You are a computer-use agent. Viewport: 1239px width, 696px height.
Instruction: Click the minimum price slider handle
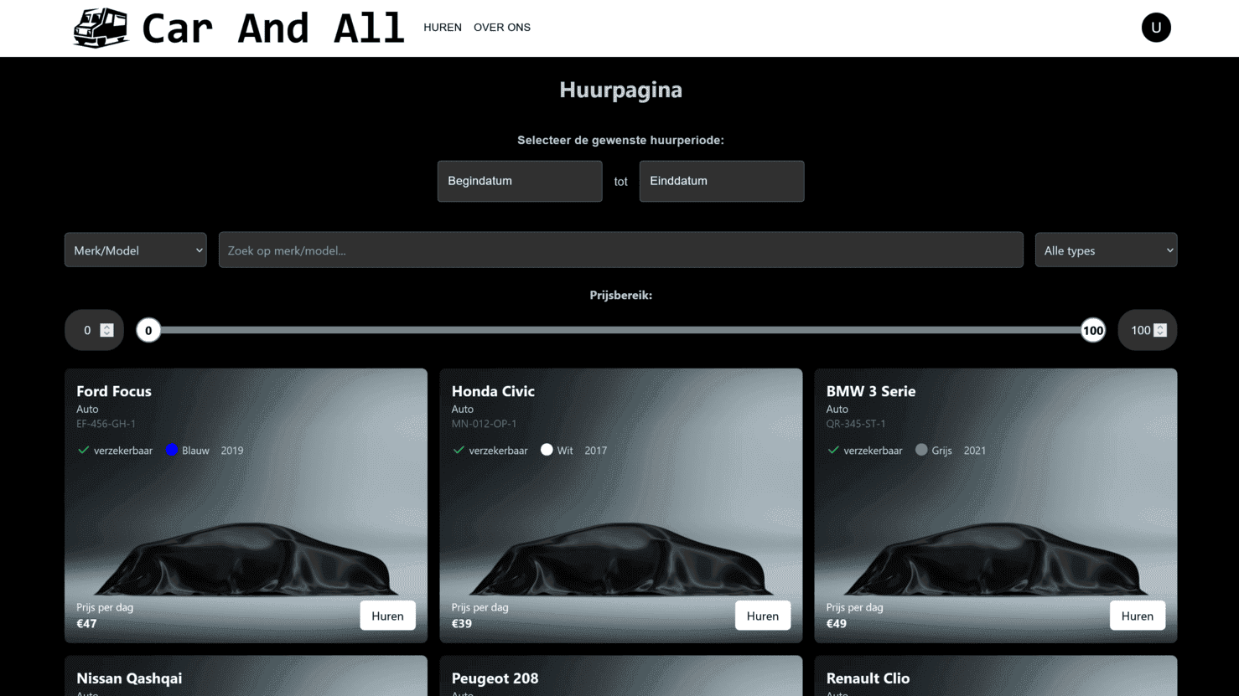pos(148,330)
